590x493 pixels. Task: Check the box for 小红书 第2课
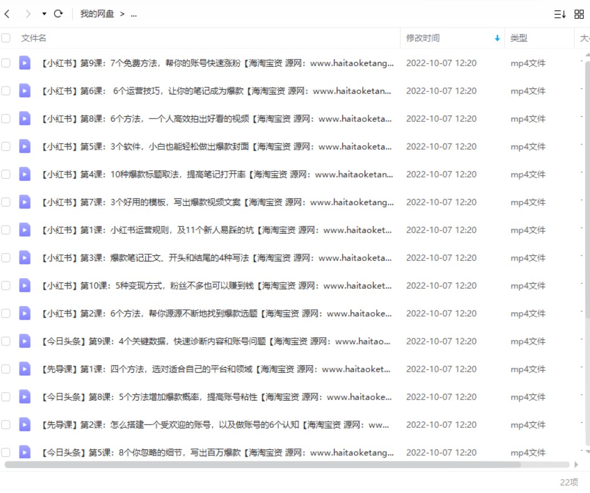(6, 313)
